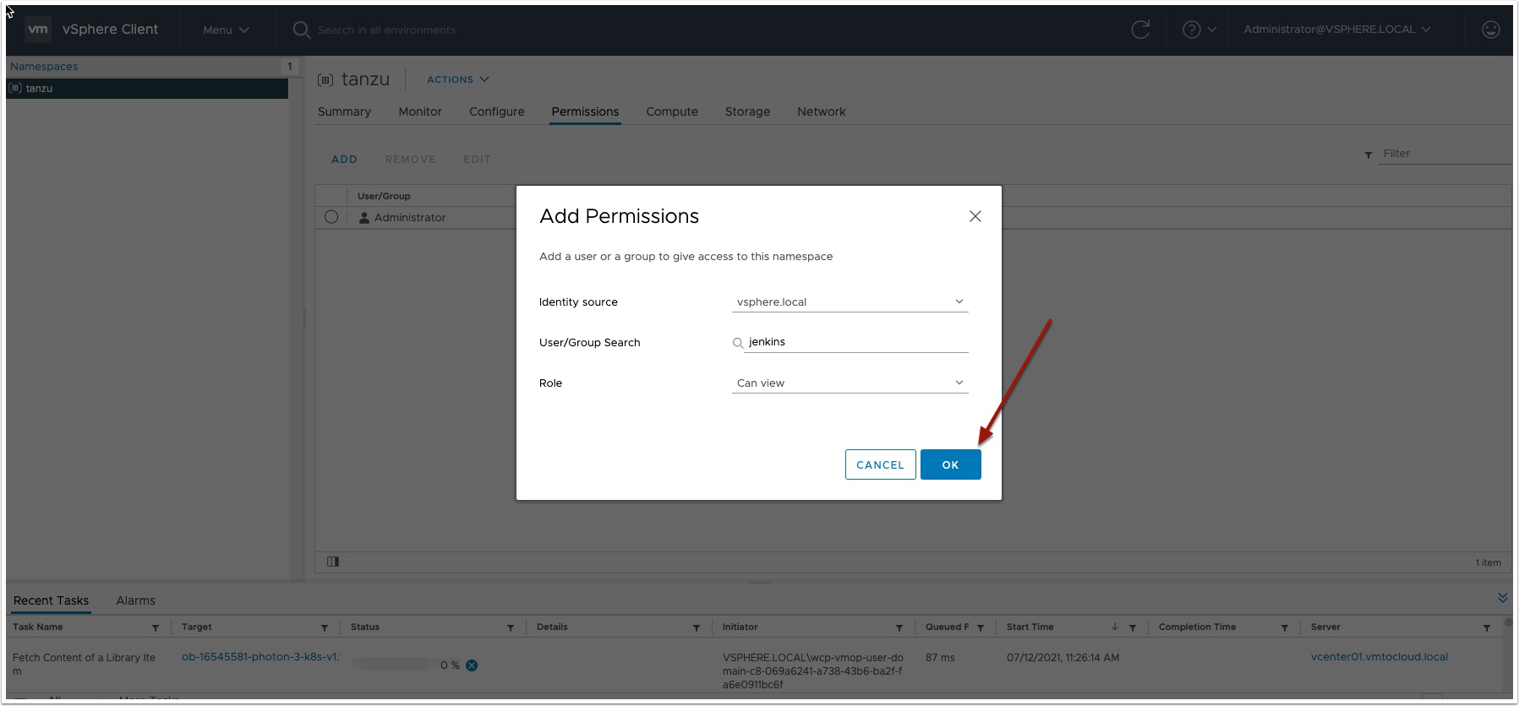Open the Namespaces link in sidebar
Viewport: 1519px width, 706px height.
click(x=44, y=67)
